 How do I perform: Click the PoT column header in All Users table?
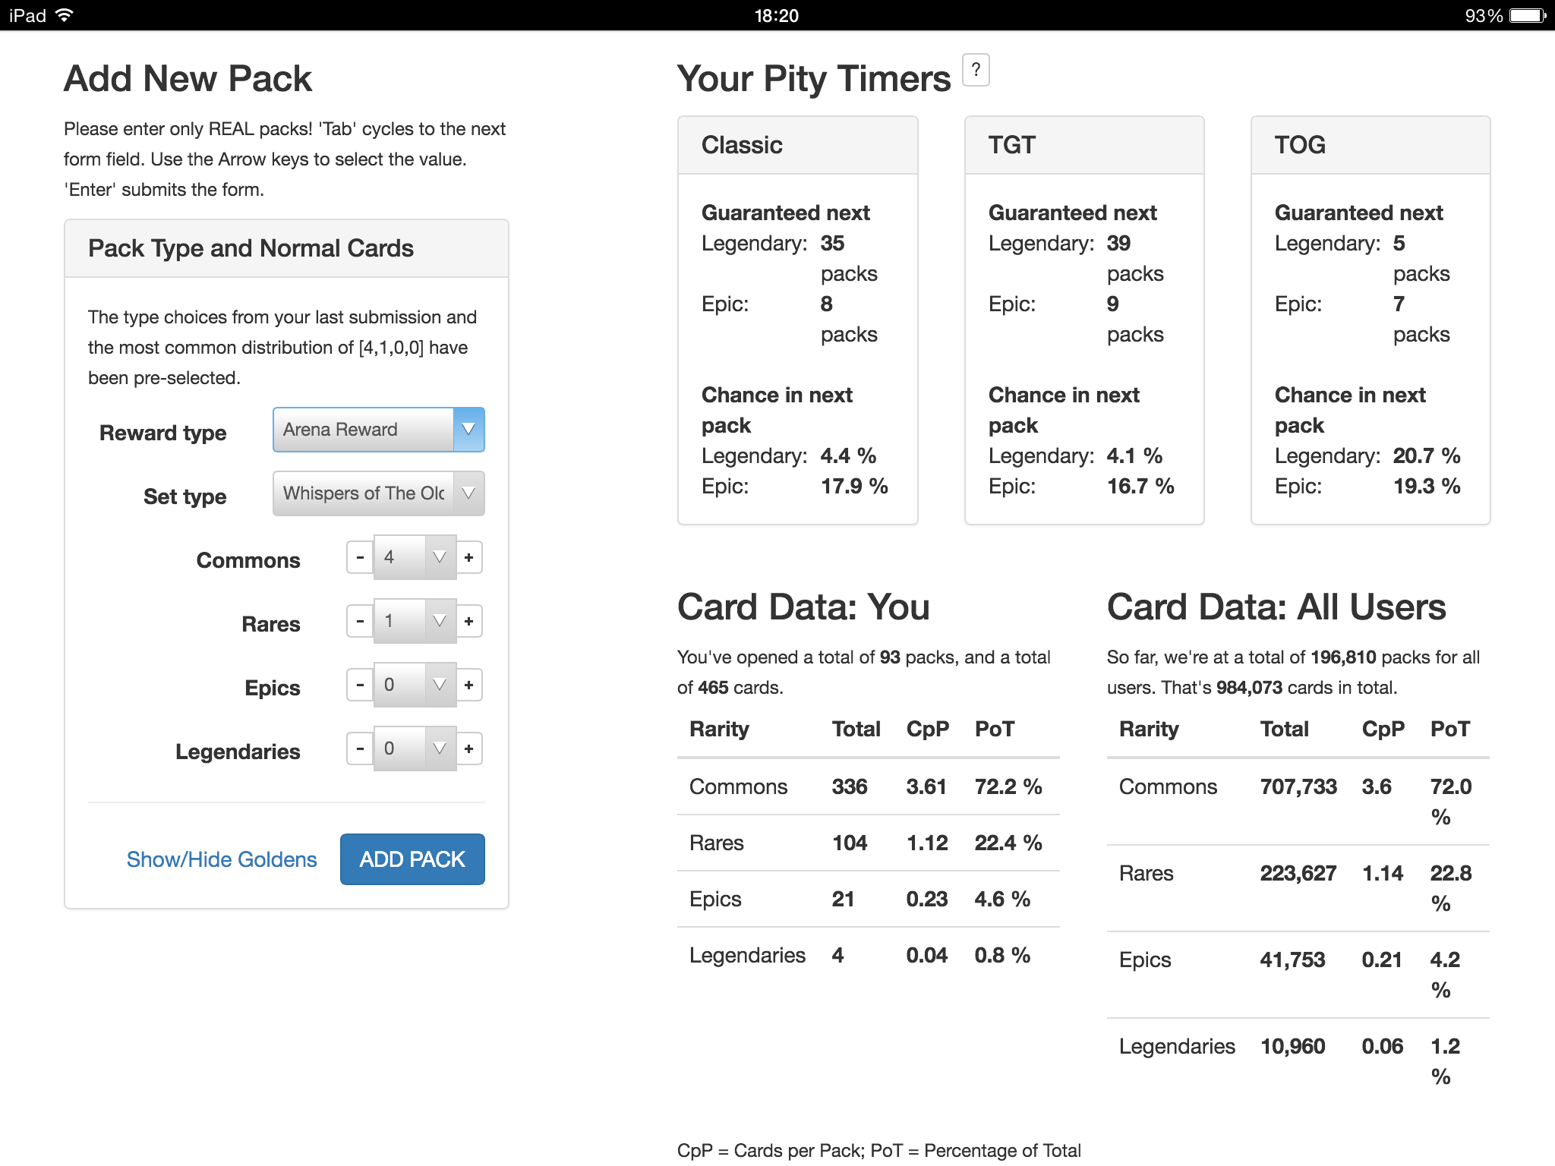1449,729
